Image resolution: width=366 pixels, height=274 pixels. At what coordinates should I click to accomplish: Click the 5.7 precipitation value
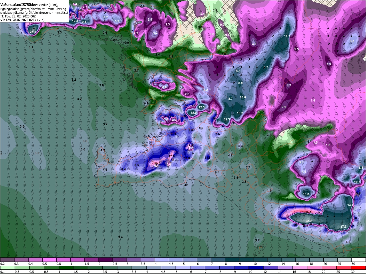[106, 17]
